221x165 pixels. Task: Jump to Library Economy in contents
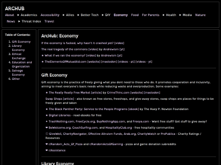(18, 48)
